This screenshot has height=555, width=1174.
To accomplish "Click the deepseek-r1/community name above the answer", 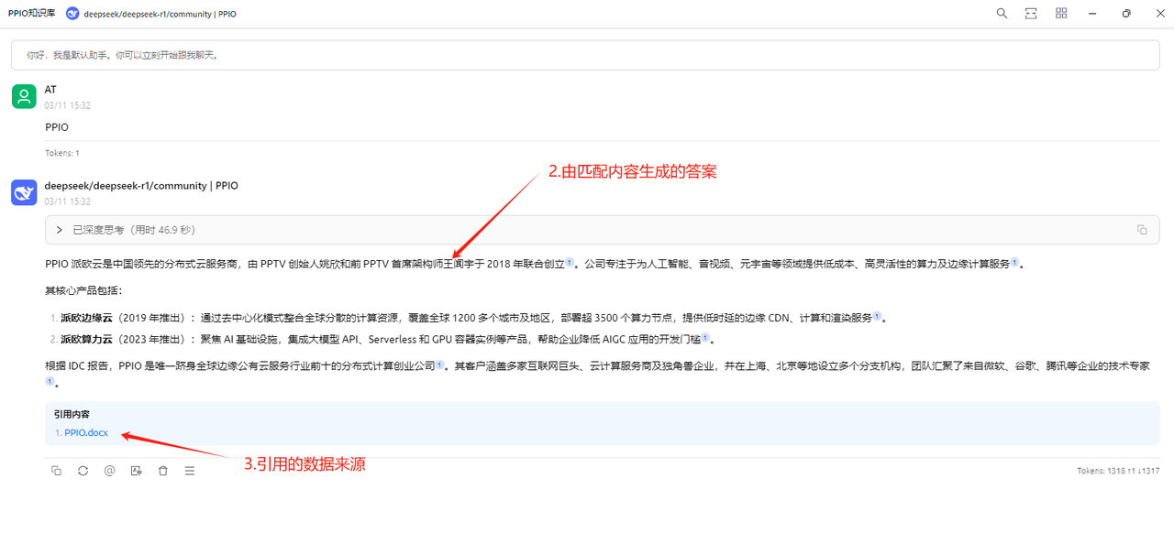I will click(x=141, y=186).
